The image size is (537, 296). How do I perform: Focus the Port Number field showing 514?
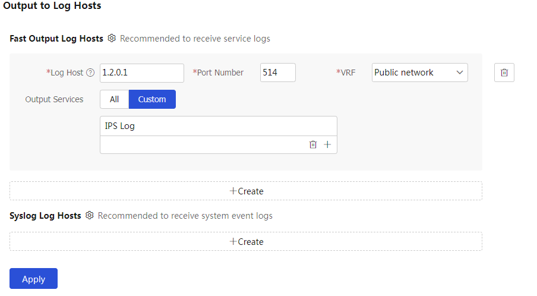[x=278, y=73]
